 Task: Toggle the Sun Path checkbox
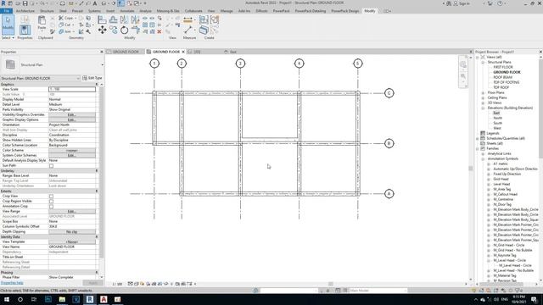[x=51, y=166]
